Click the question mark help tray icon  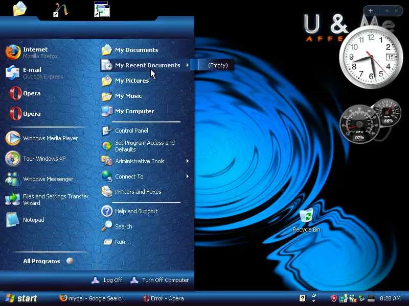click(303, 298)
